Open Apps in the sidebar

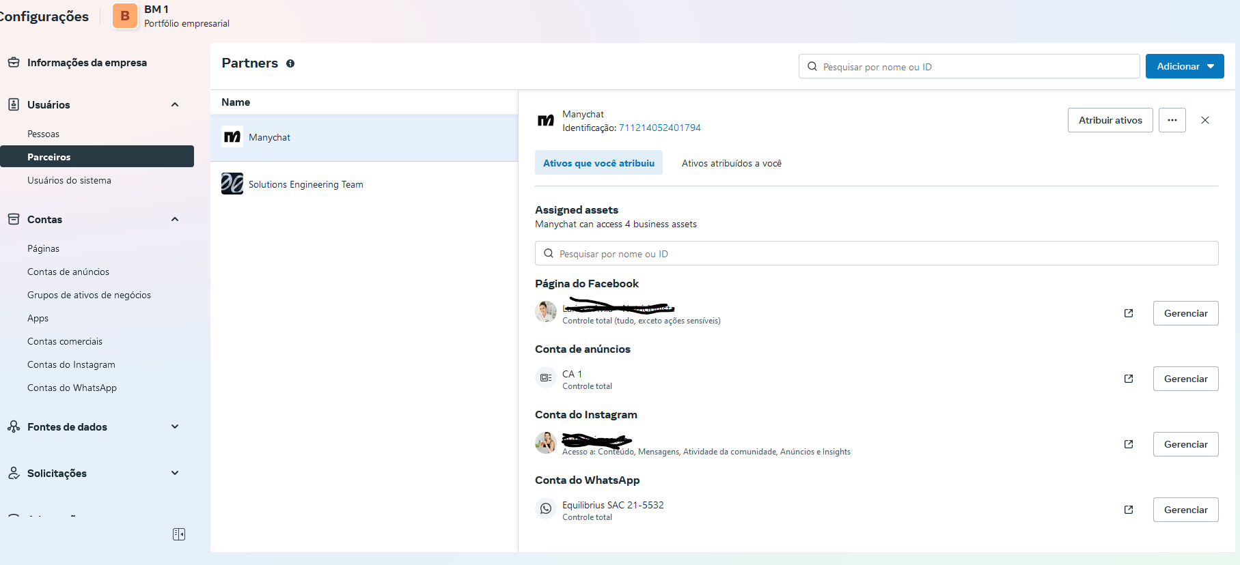pos(38,318)
